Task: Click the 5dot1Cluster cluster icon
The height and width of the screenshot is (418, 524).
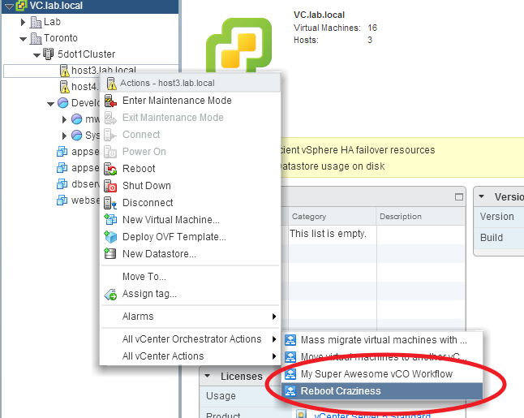Action: [x=49, y=54]
